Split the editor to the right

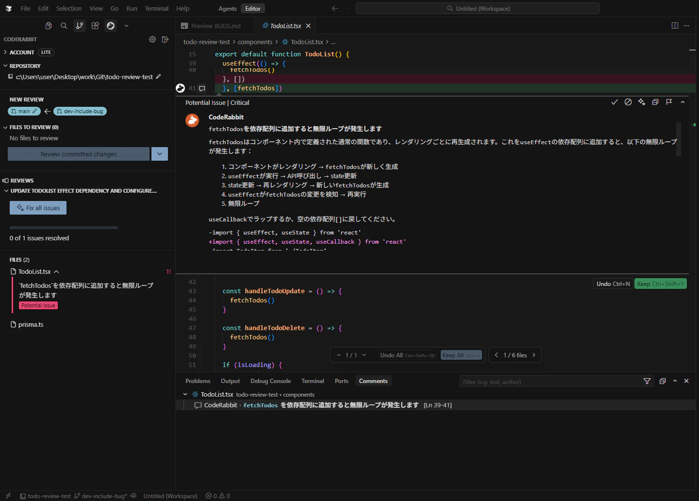pyautogui.click(x=675, y=26)
